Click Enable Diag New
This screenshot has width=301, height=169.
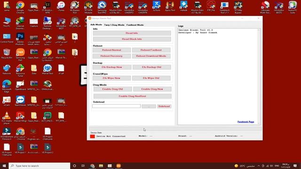pyautogui.click(x=152, y=89)
